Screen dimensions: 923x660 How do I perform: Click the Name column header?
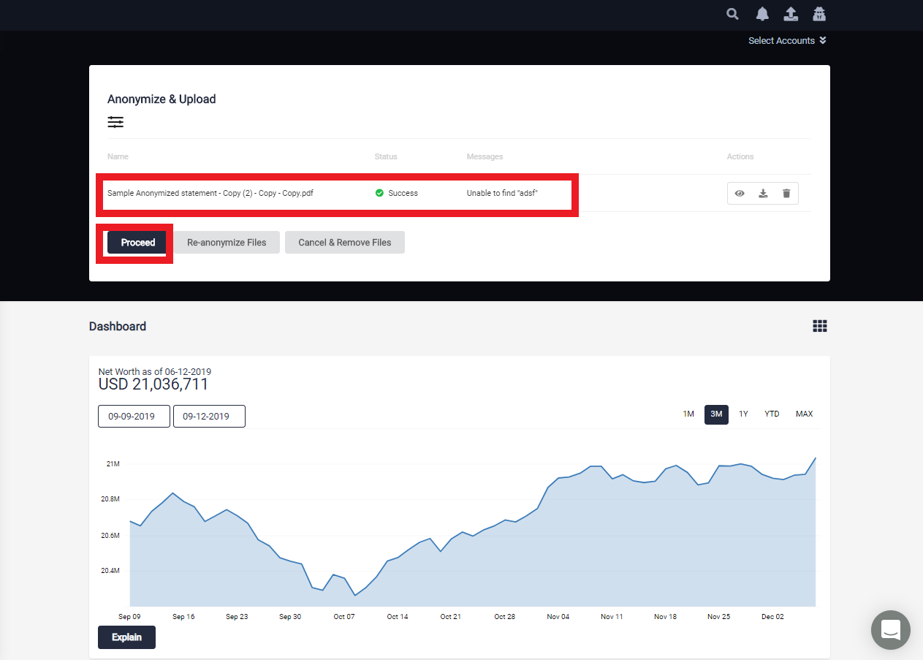point(118,156)
